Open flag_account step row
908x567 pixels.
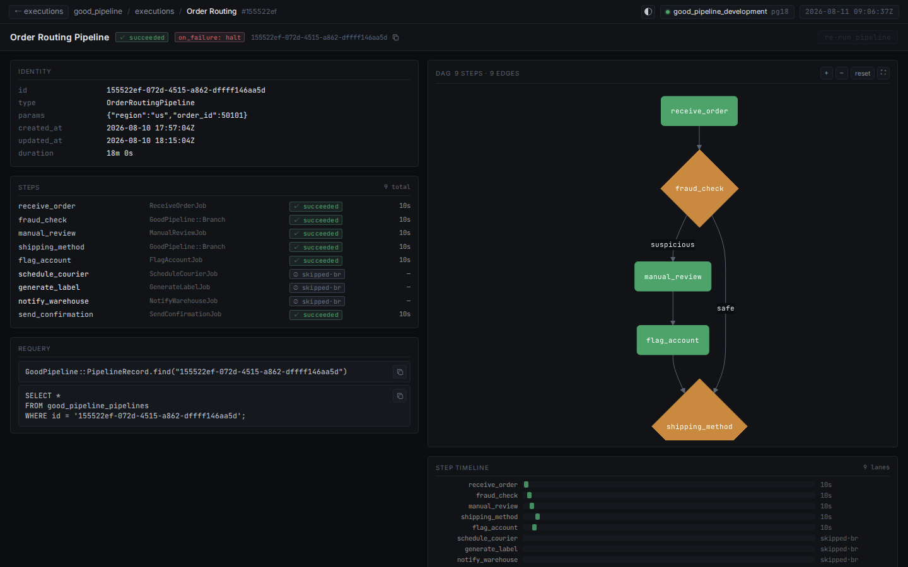pyautogui.click(x=214, y=260)
